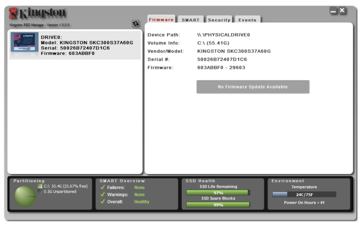Click the Overall checkmark icon
362x226 pixels.
(x=103, y=202)
